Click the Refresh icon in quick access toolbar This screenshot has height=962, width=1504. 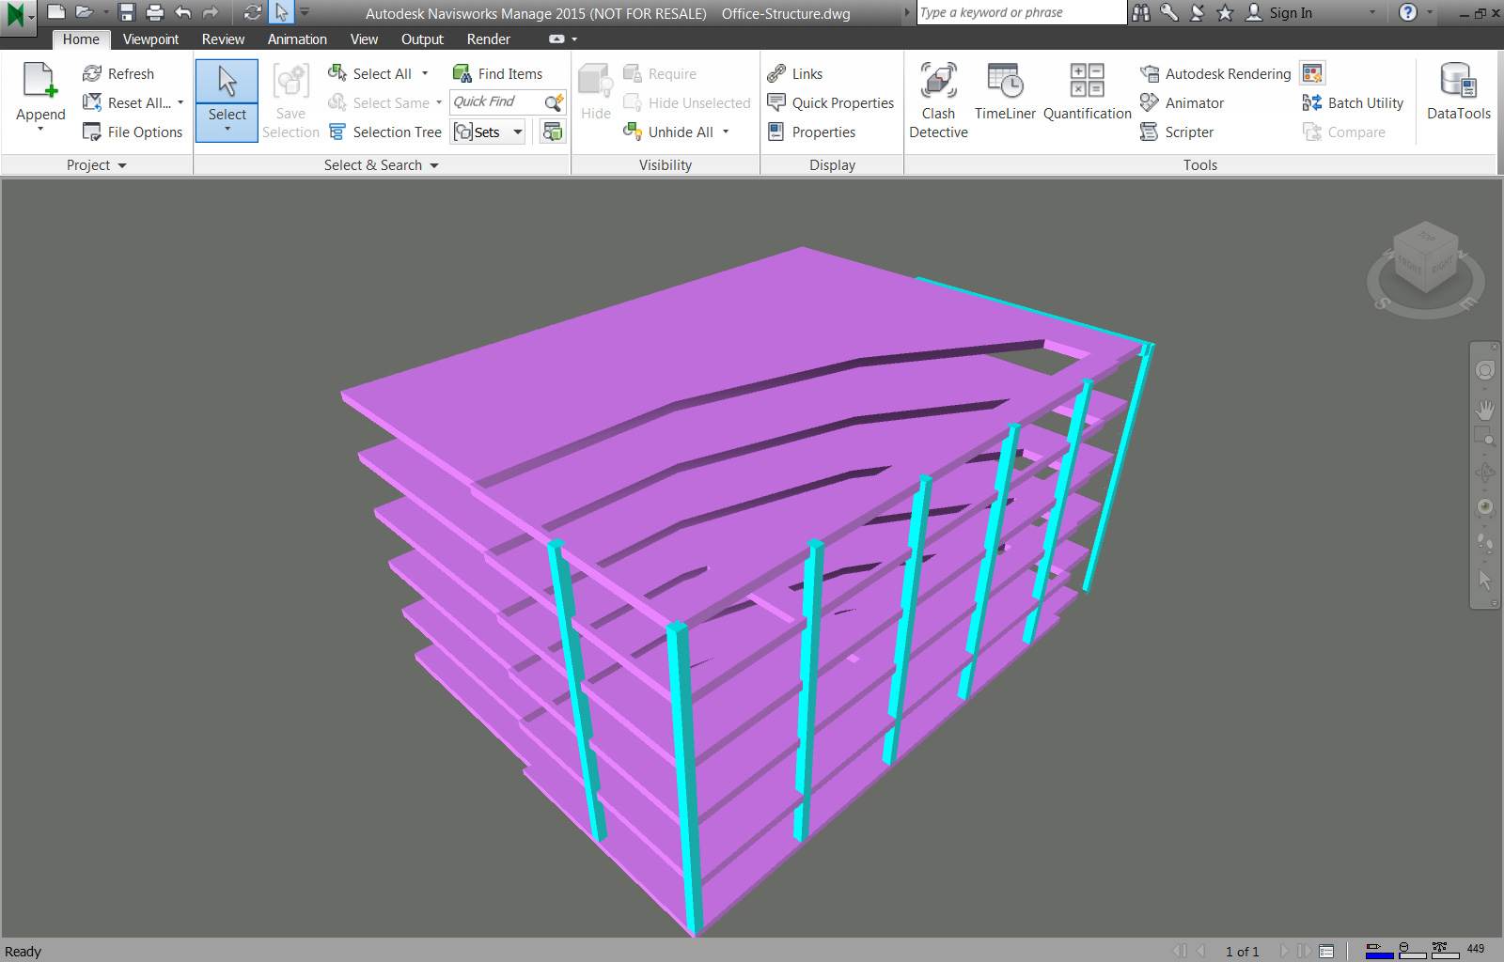click(252, 12)
